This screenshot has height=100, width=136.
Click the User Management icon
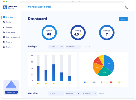[x=4, y=37]
